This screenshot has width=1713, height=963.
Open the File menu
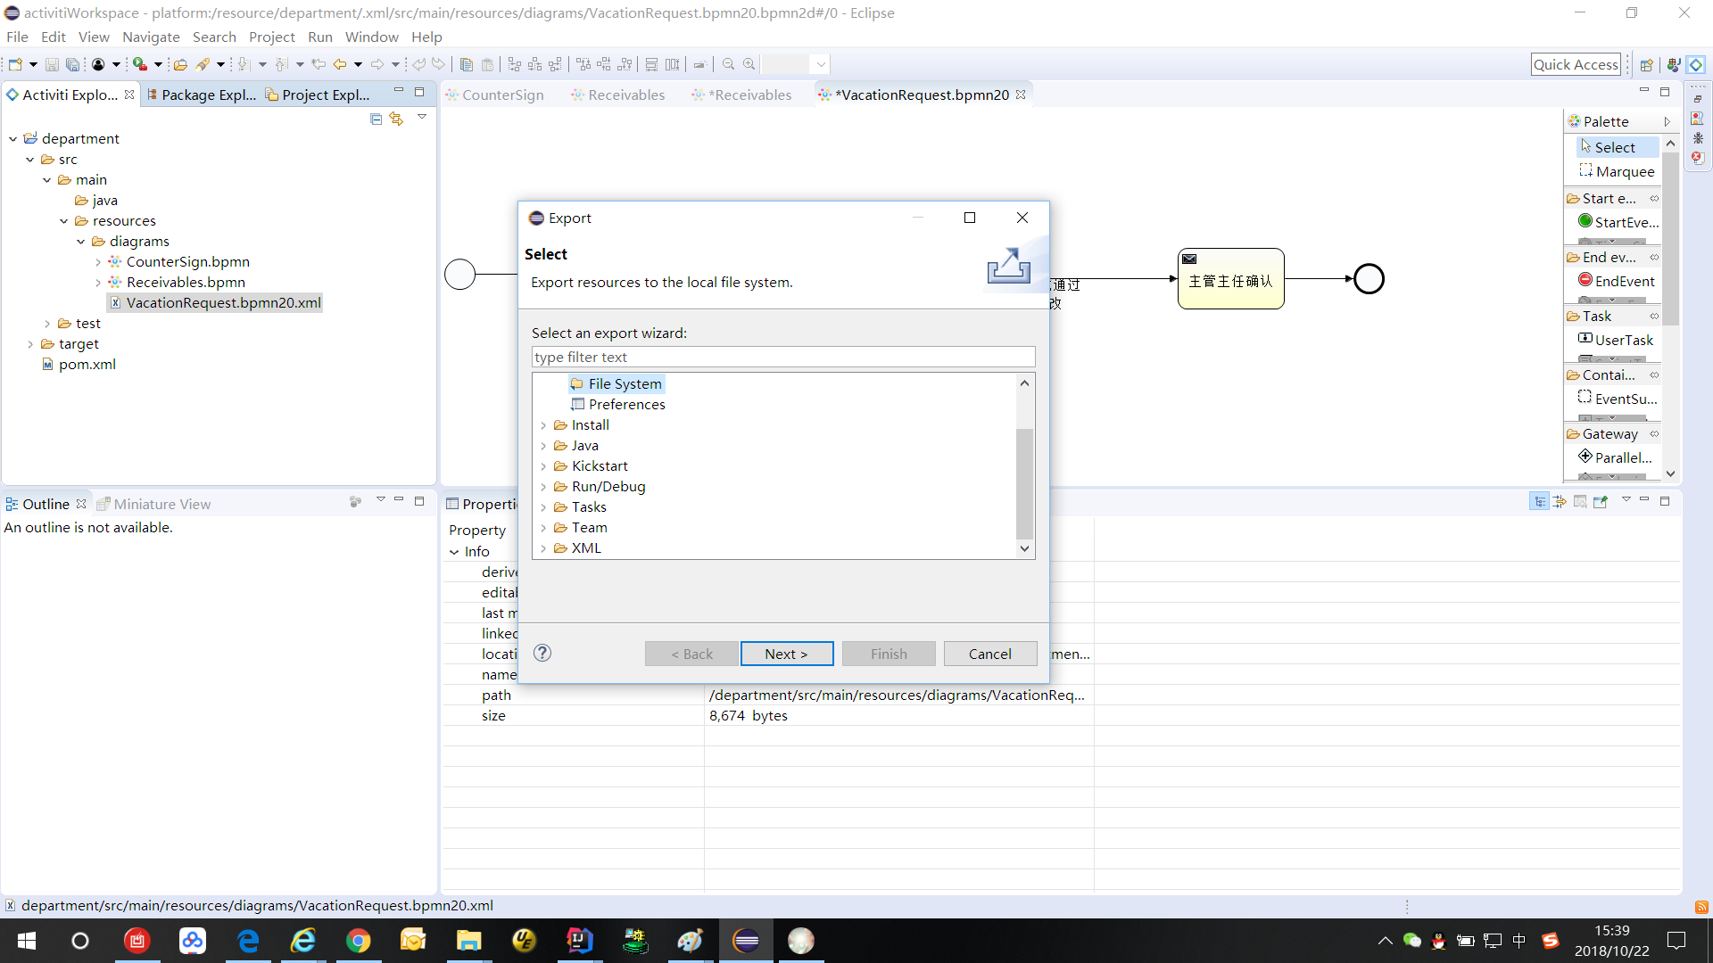click(x=17, y=37)
